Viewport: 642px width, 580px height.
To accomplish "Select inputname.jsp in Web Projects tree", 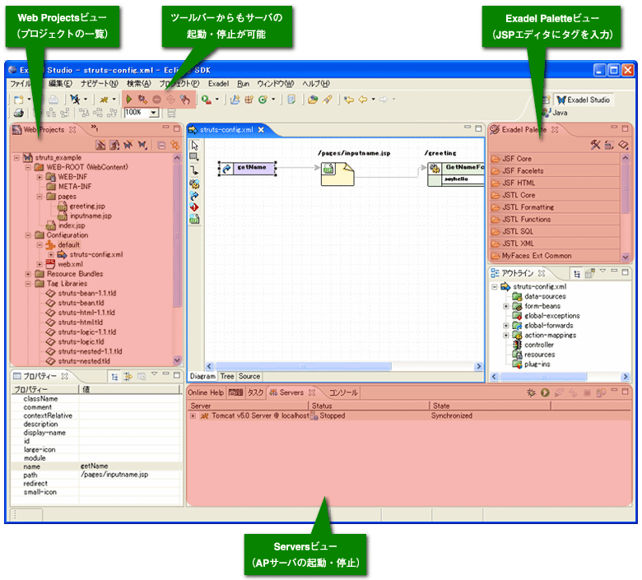I will coord(85,216).
